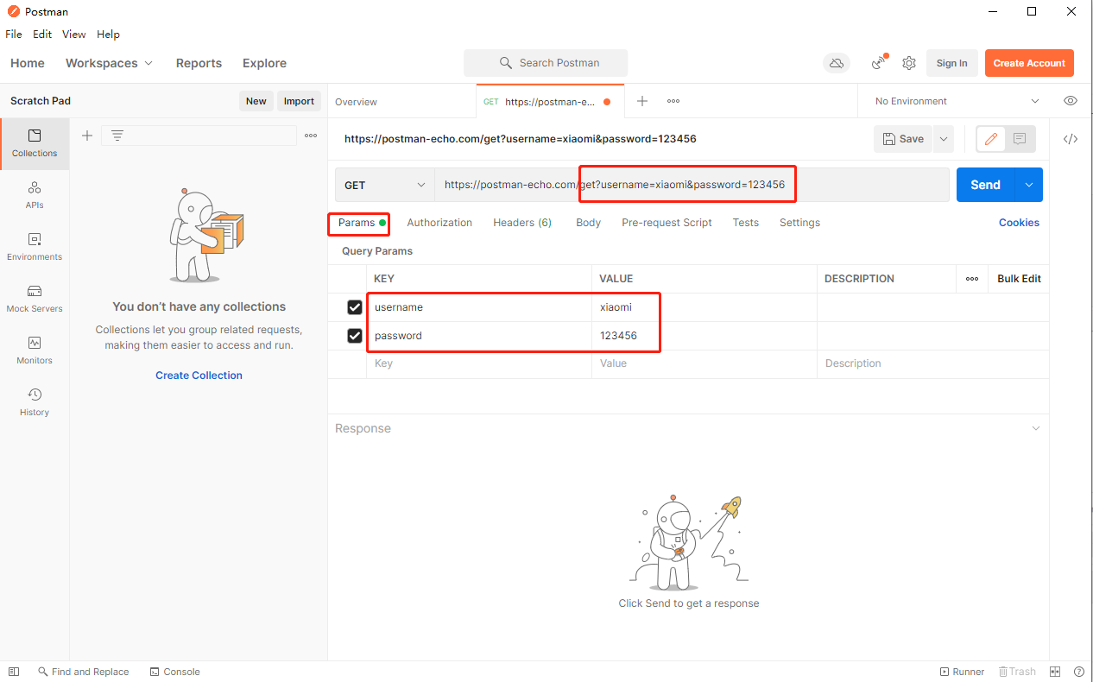
Task: Click the empty Key placeholder cell
Action: click(x=478, y=363)
